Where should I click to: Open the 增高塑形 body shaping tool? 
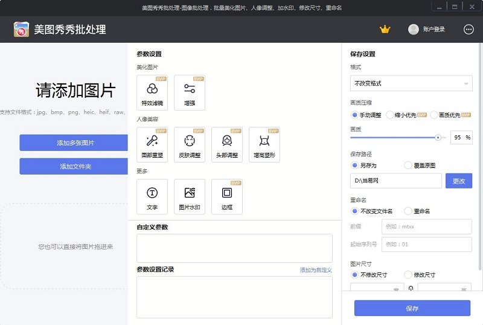click(264, 144)
